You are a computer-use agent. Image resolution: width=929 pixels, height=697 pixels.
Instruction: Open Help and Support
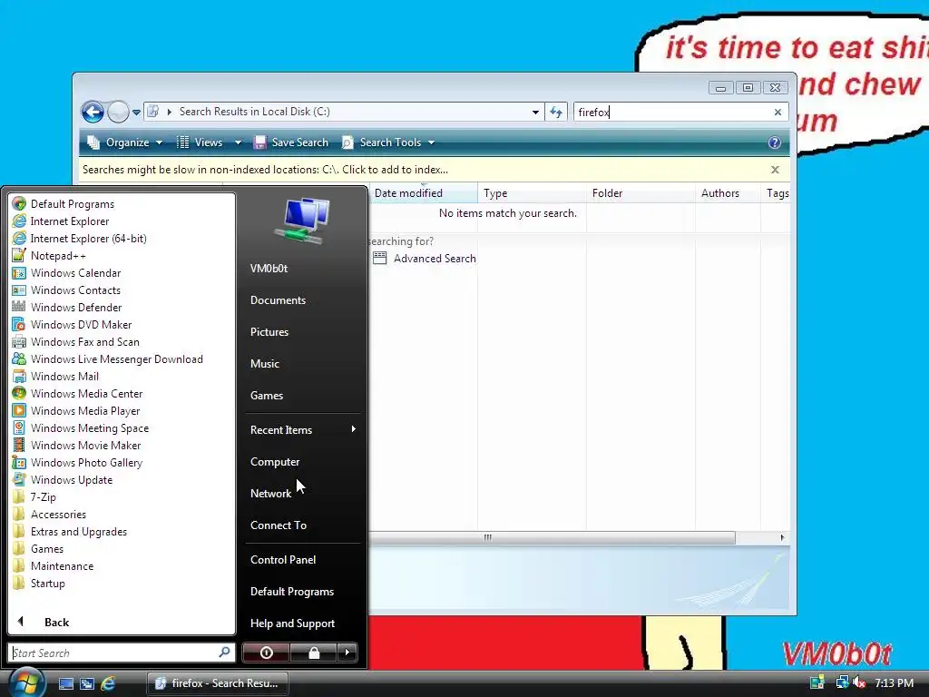(292, 623)
